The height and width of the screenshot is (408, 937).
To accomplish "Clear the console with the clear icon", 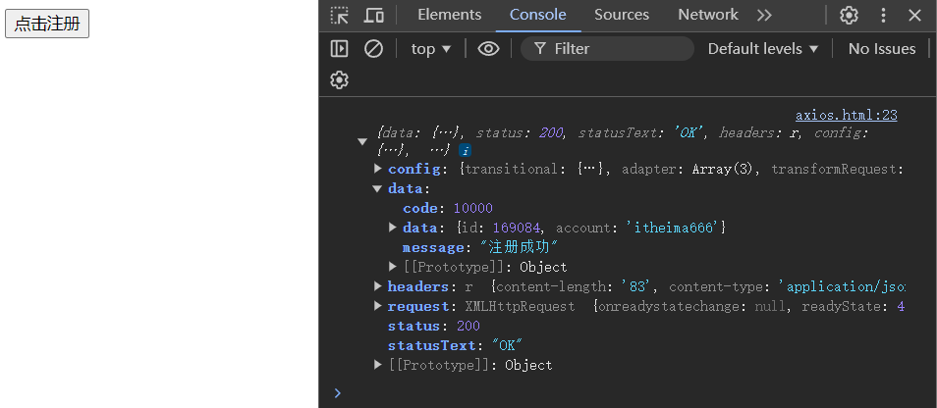I will click(x=373, y=49).
